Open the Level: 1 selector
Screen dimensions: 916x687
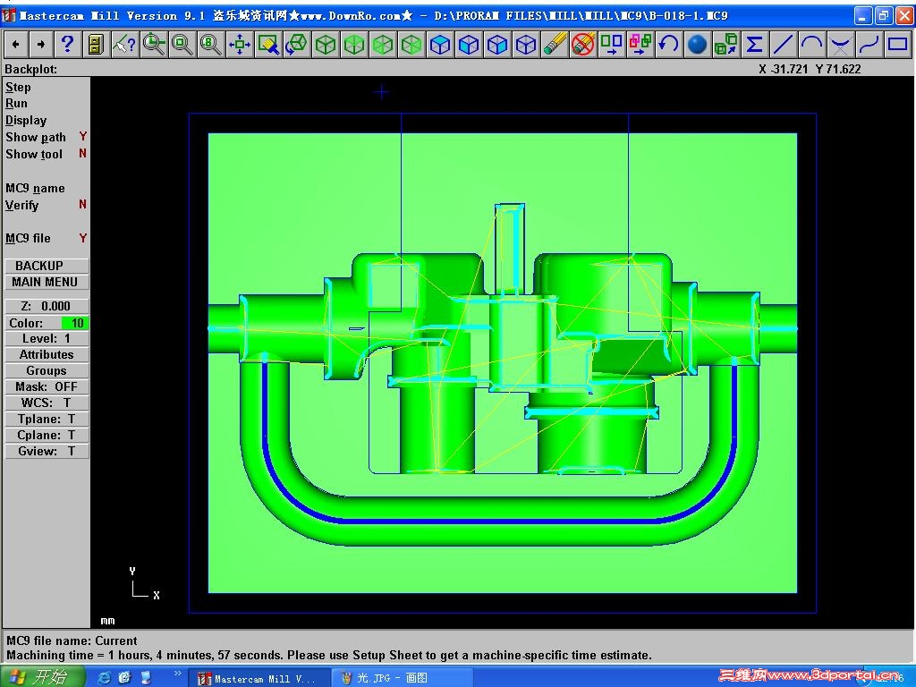[x=47, y=339]
